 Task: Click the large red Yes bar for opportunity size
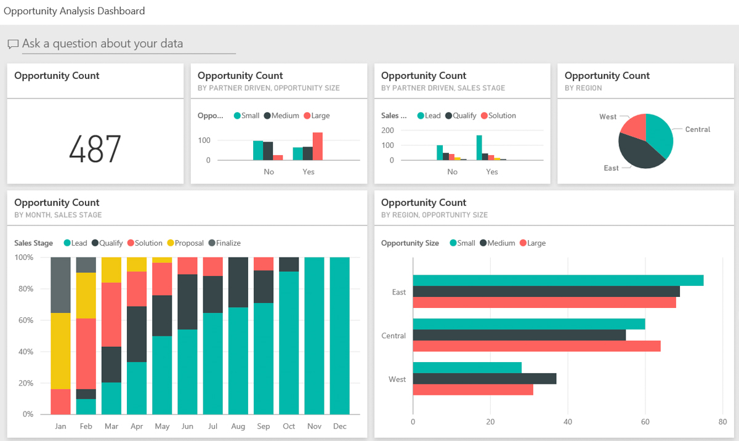(x=318, y=147)
